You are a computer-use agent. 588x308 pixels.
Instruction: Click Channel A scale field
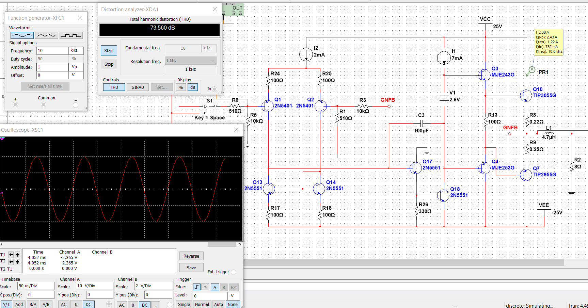[95, 286]
